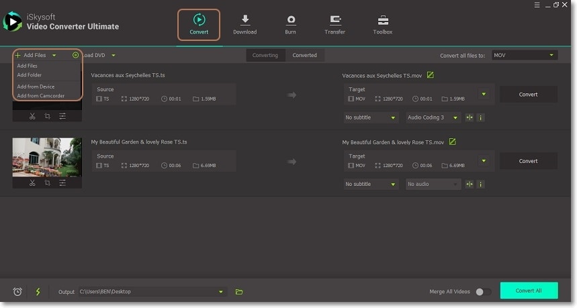Open the MOV output format dropdown
The image size is (577, 308).
click(525, 55)
